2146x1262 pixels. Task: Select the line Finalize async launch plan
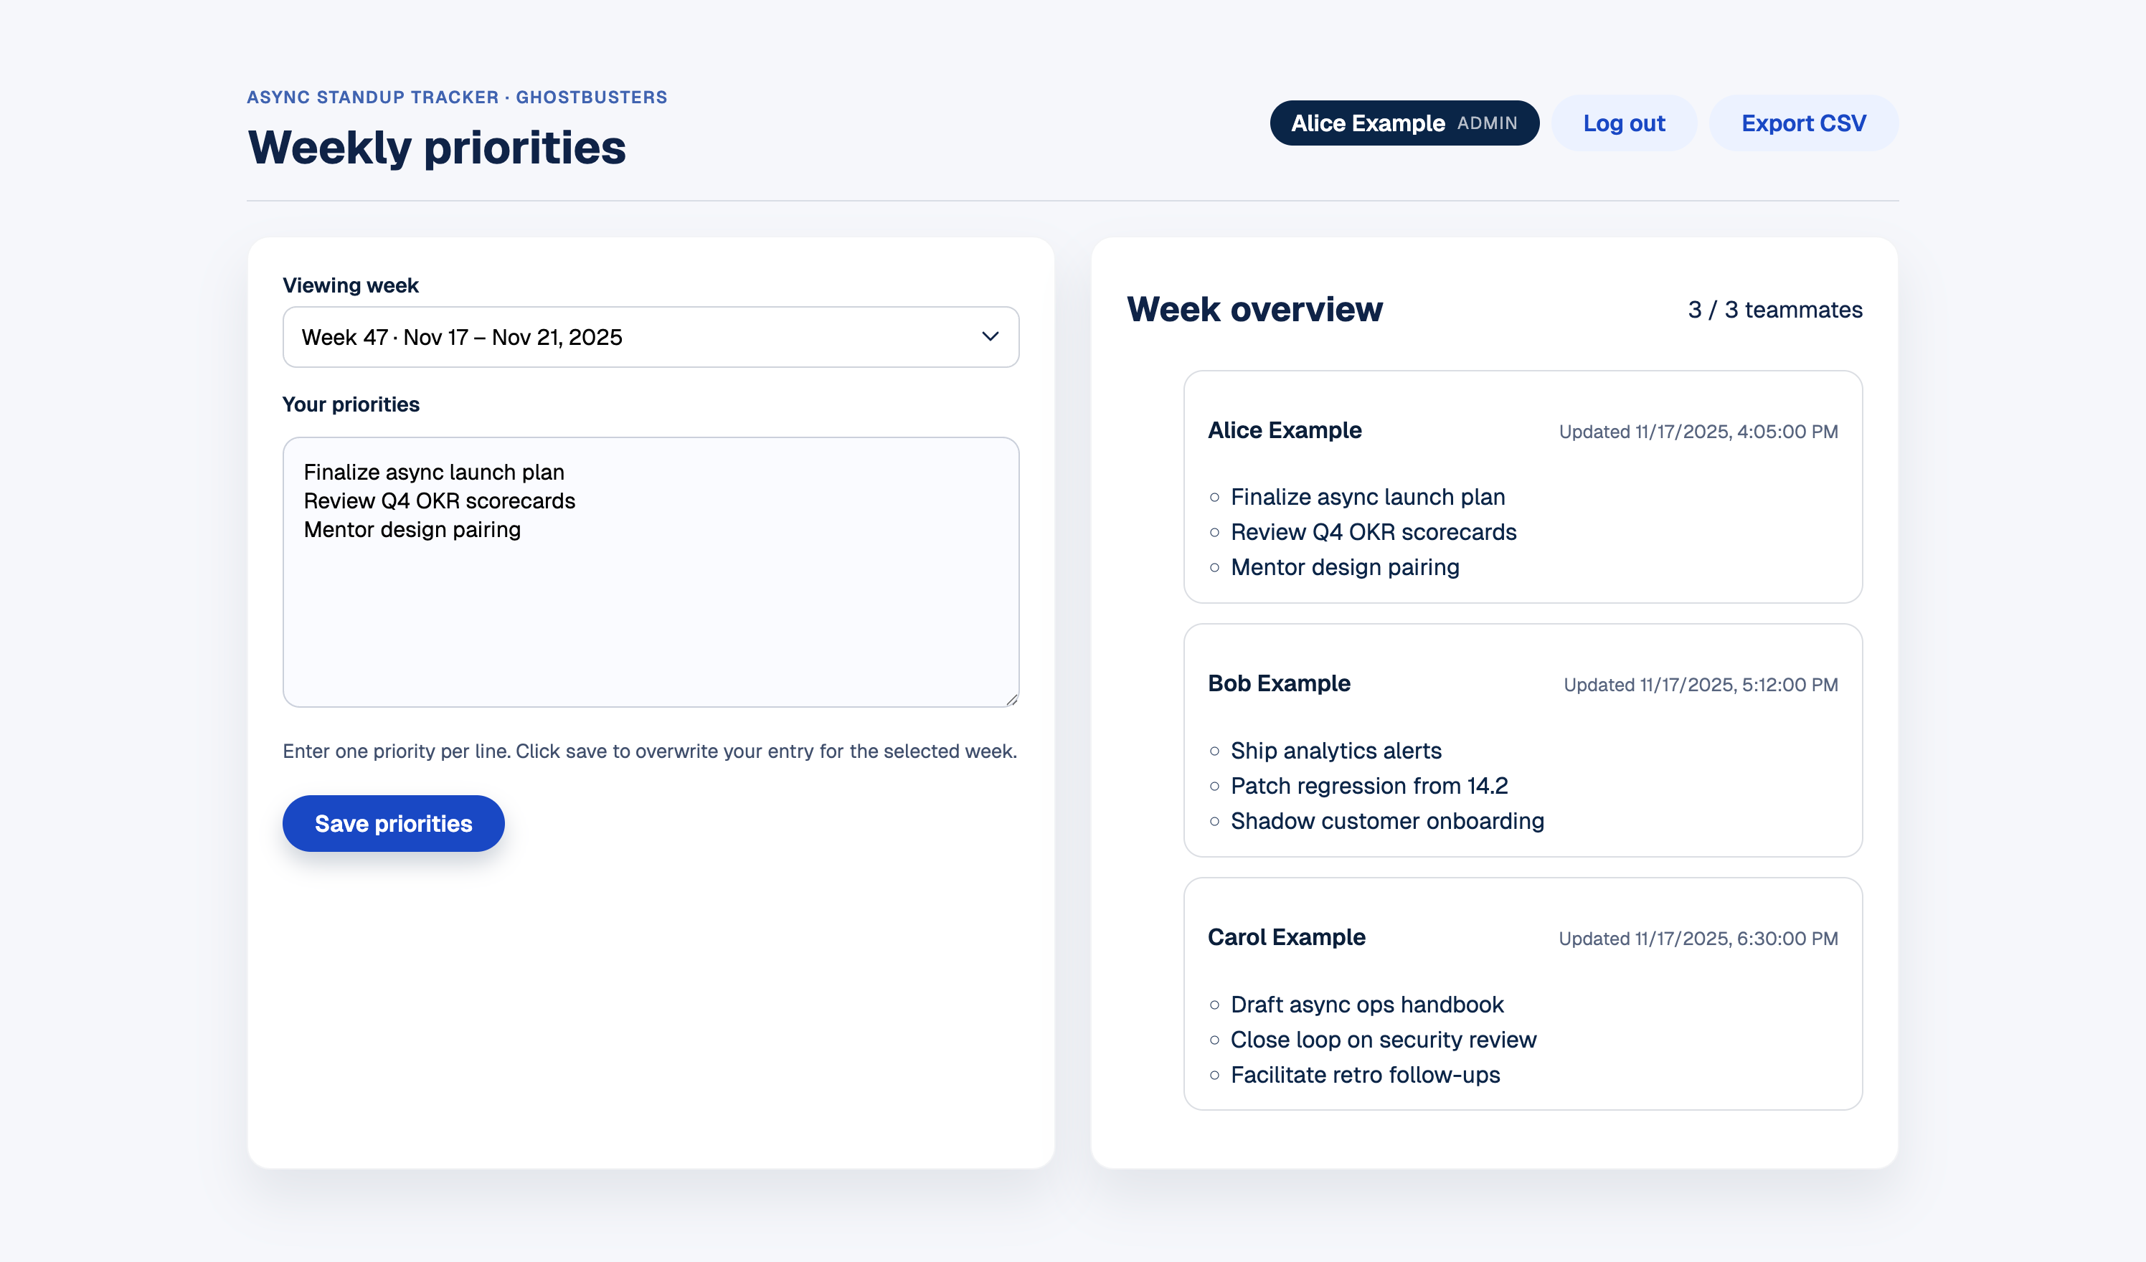click(435, 472)
